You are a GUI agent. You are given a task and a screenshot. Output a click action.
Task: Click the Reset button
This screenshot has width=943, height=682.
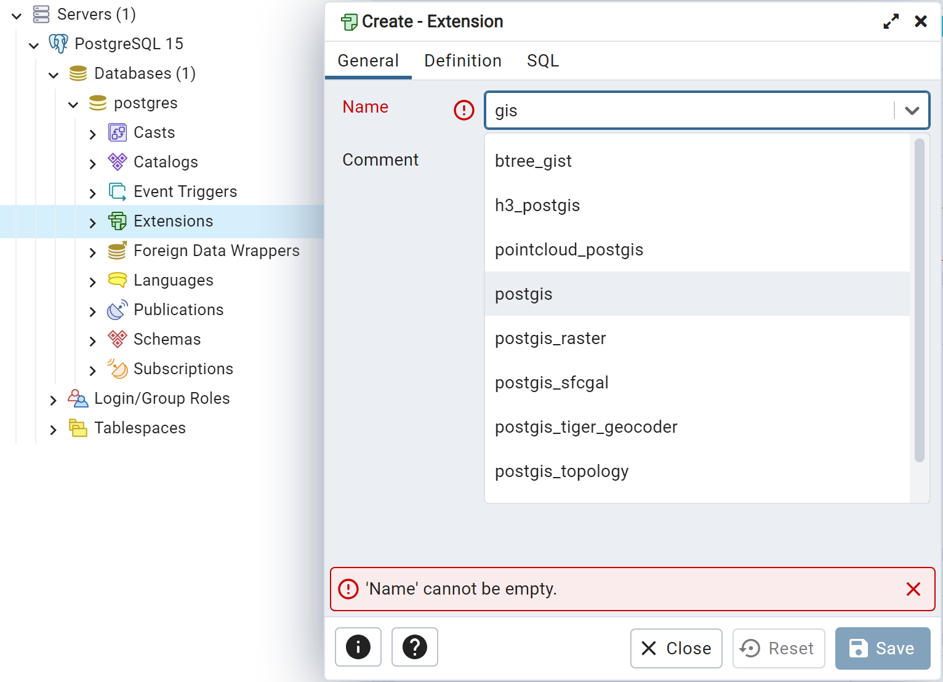point(779,648)
